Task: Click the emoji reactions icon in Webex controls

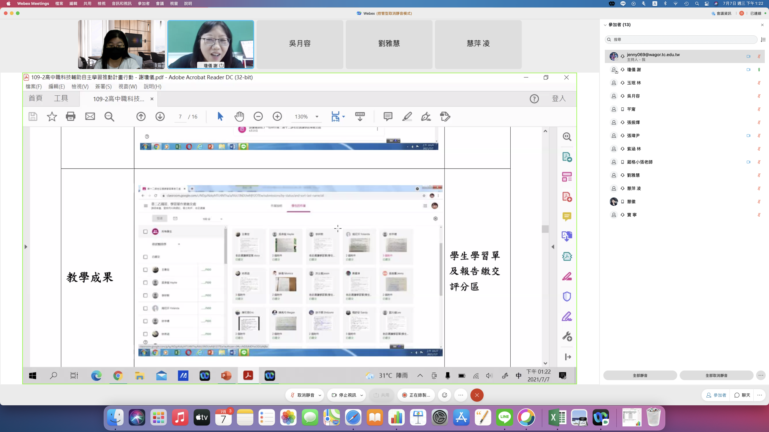Action: (x=445, y=395)
